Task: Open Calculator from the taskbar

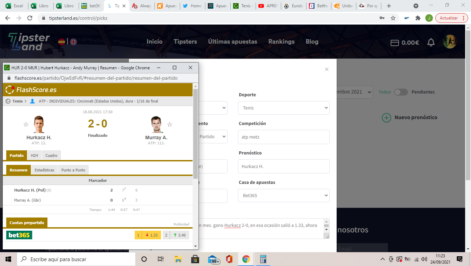Action: pos(263,259)
